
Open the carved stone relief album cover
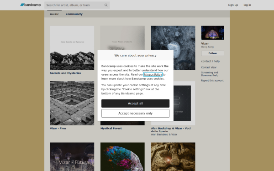(173, 157)
